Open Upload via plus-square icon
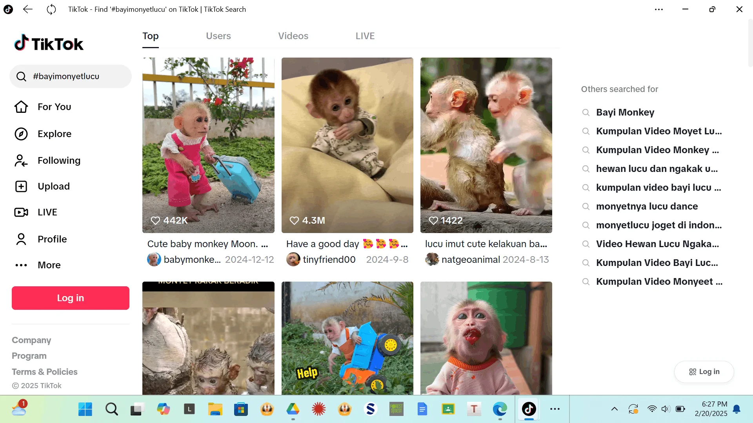The height and width of the screenshot is (423, 753). (21, 186)
